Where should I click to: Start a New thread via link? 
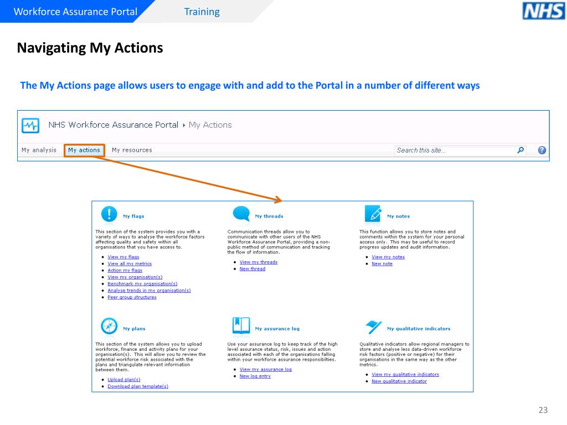pos(252,269)
